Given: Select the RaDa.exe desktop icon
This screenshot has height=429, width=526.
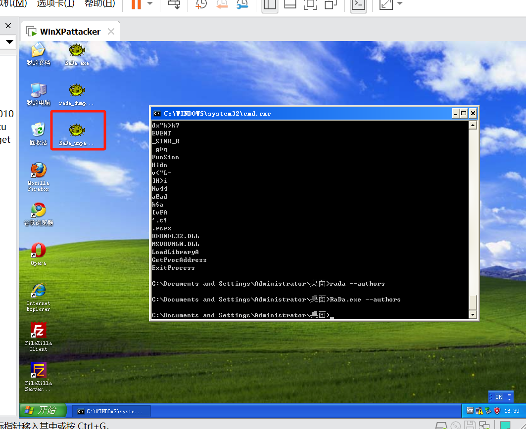Looking at the screenshot, I should (77, 54).
